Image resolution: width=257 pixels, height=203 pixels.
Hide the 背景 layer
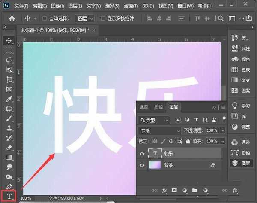(143, 165)
